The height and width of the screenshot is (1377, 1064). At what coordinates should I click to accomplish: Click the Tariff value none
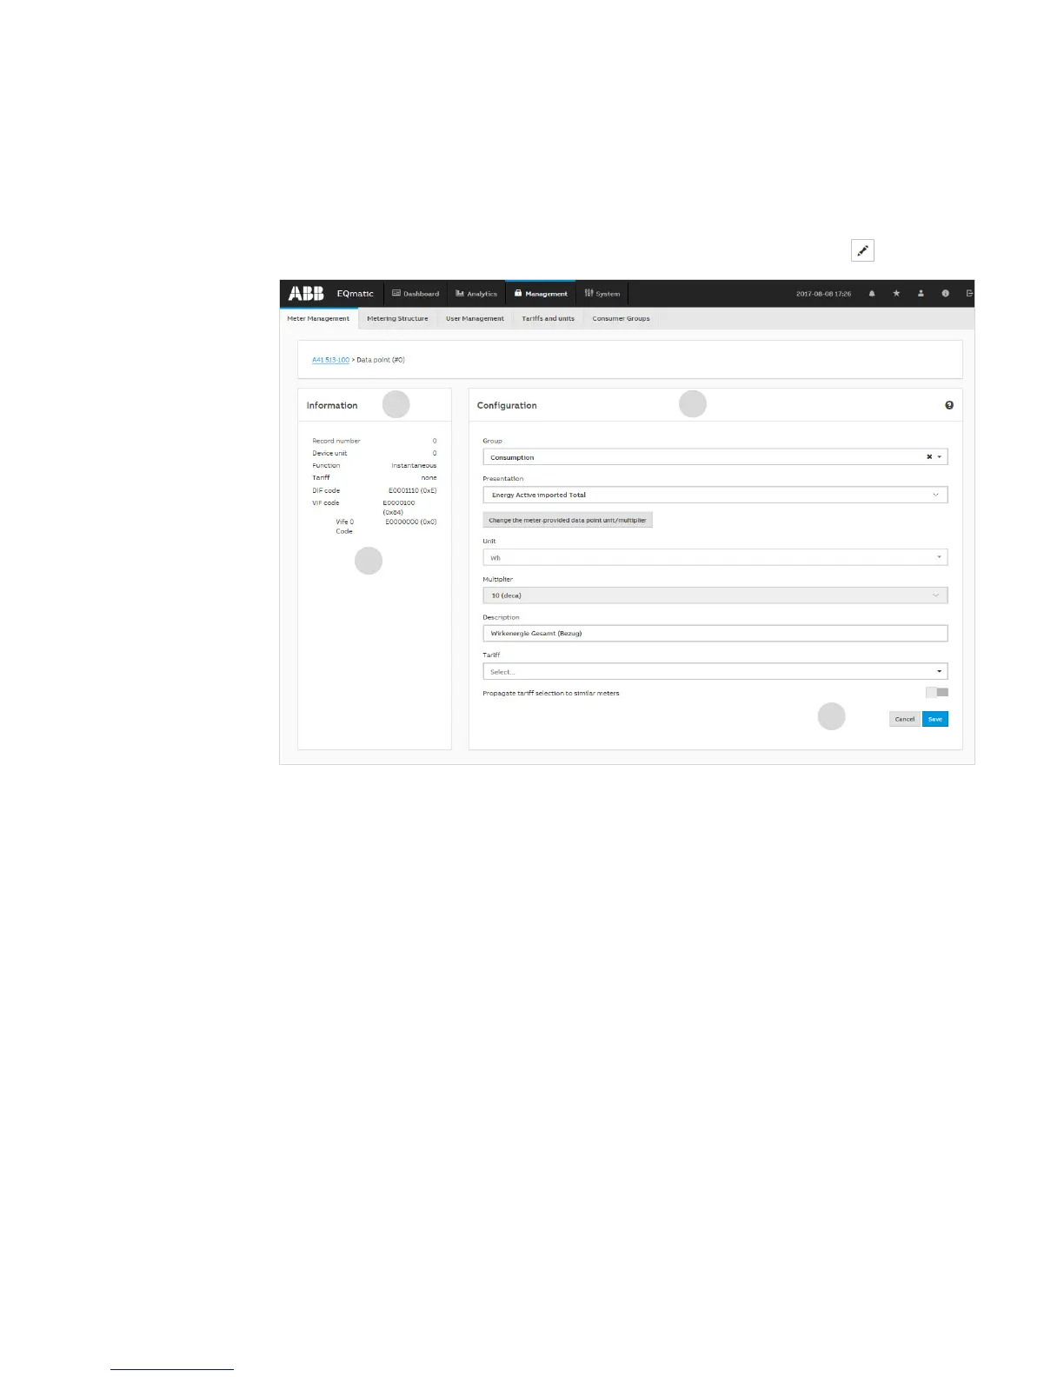coord(429,477)
